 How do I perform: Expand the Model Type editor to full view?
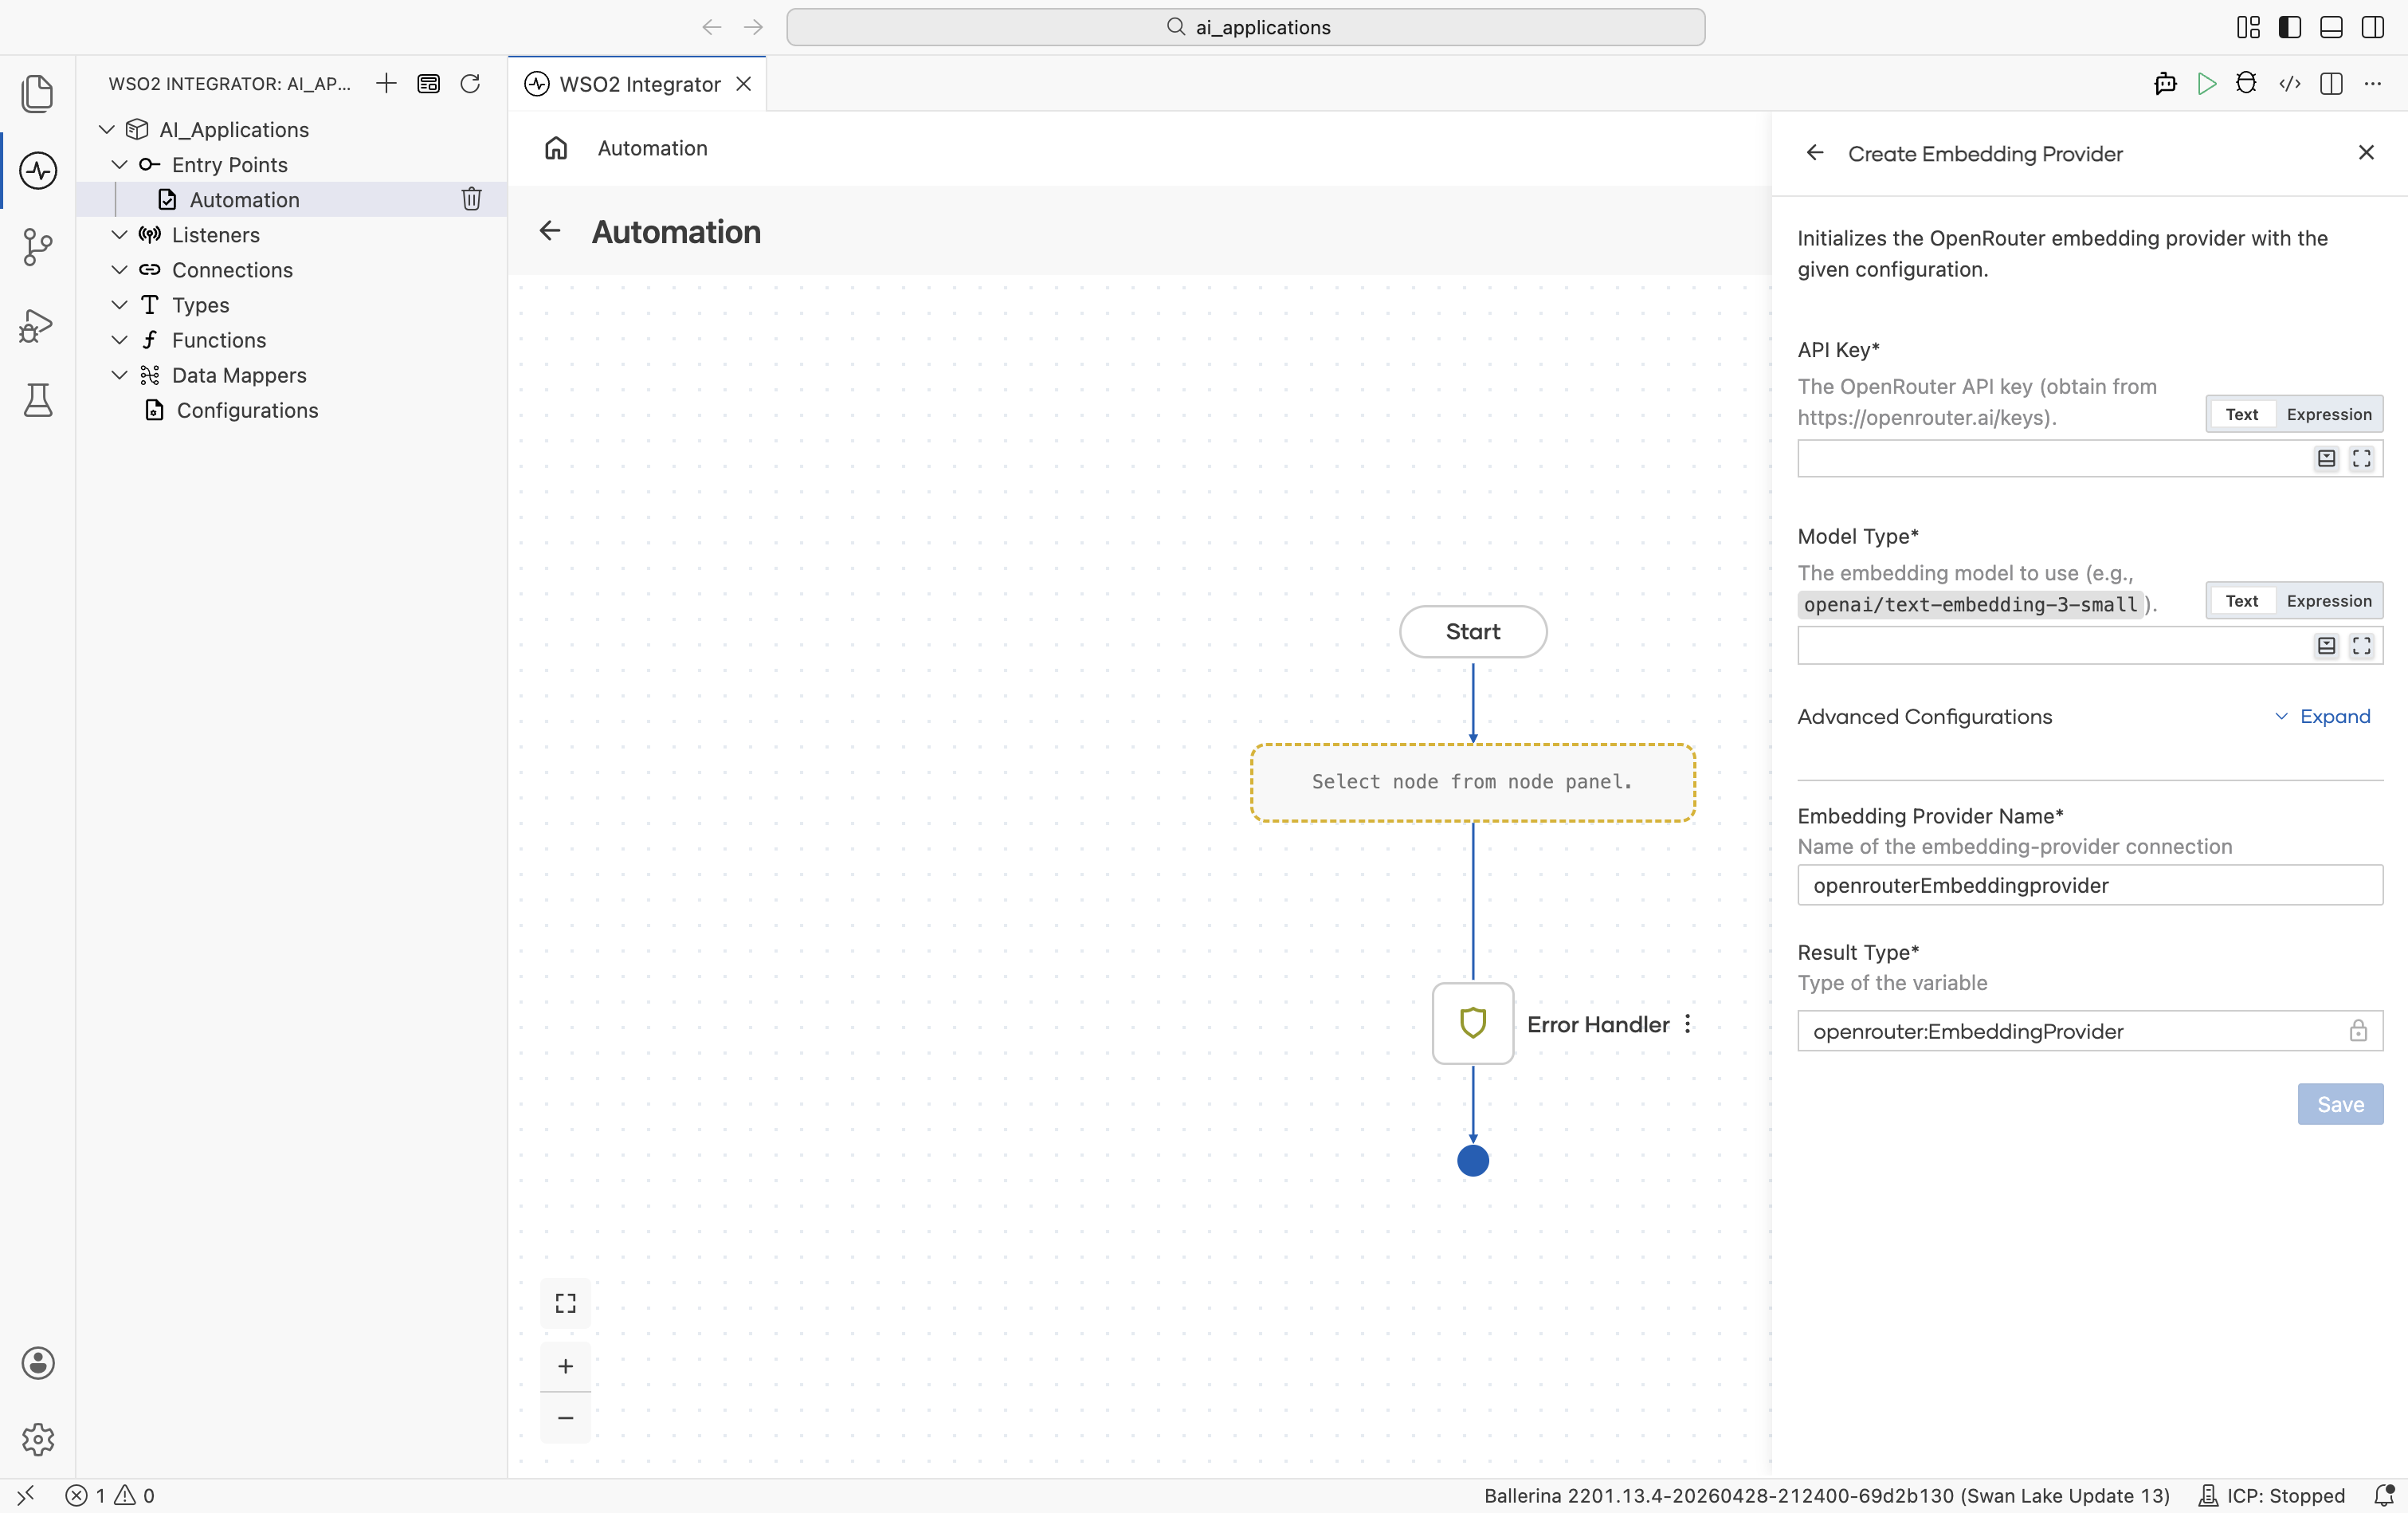[2362, 646]
